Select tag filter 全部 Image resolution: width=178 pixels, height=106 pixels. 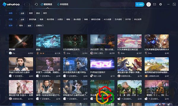click(x=22, y=19)
